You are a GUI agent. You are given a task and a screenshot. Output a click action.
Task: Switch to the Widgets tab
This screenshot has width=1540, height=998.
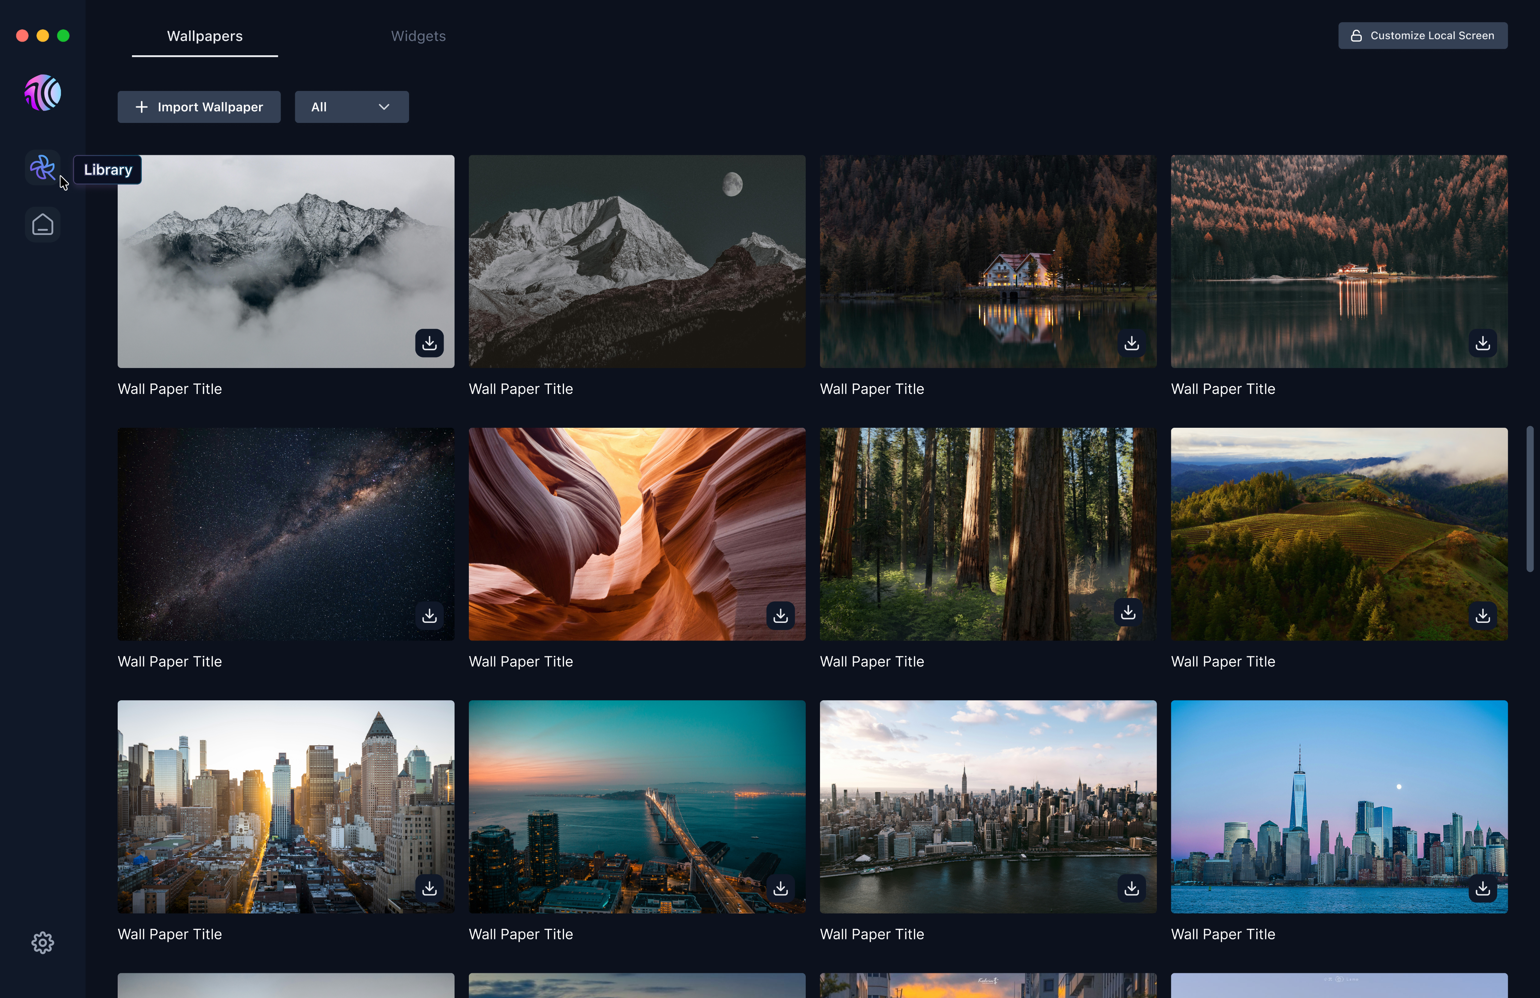coord(418,36)
